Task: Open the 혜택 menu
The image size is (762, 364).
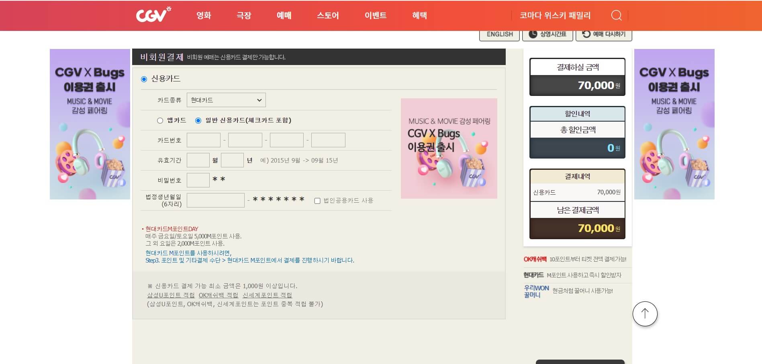Action: click(x=419, y=16)
